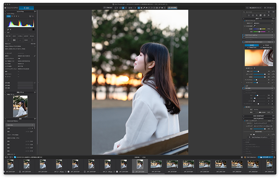The image size is (280, 179).
Task: Click the repair (bandage) tool in top toolbar
Action: click(x=160, y=8)
